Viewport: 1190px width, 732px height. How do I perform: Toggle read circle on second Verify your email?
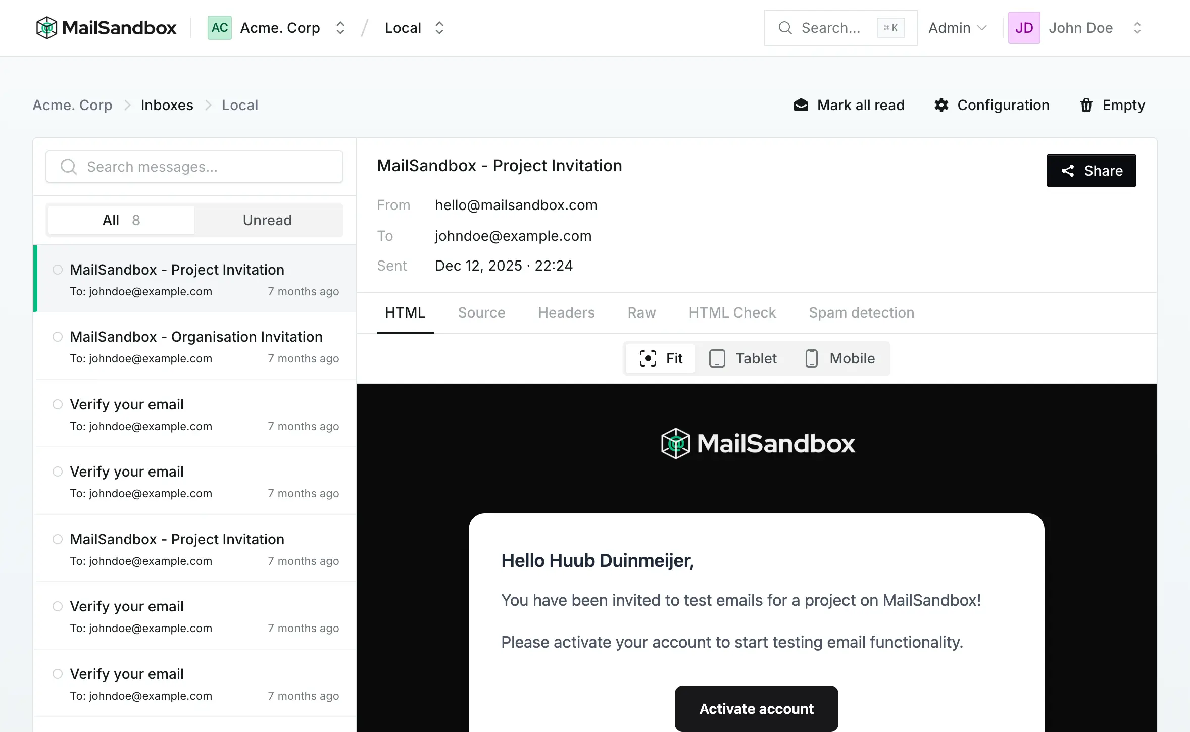[x=58, y=472]
